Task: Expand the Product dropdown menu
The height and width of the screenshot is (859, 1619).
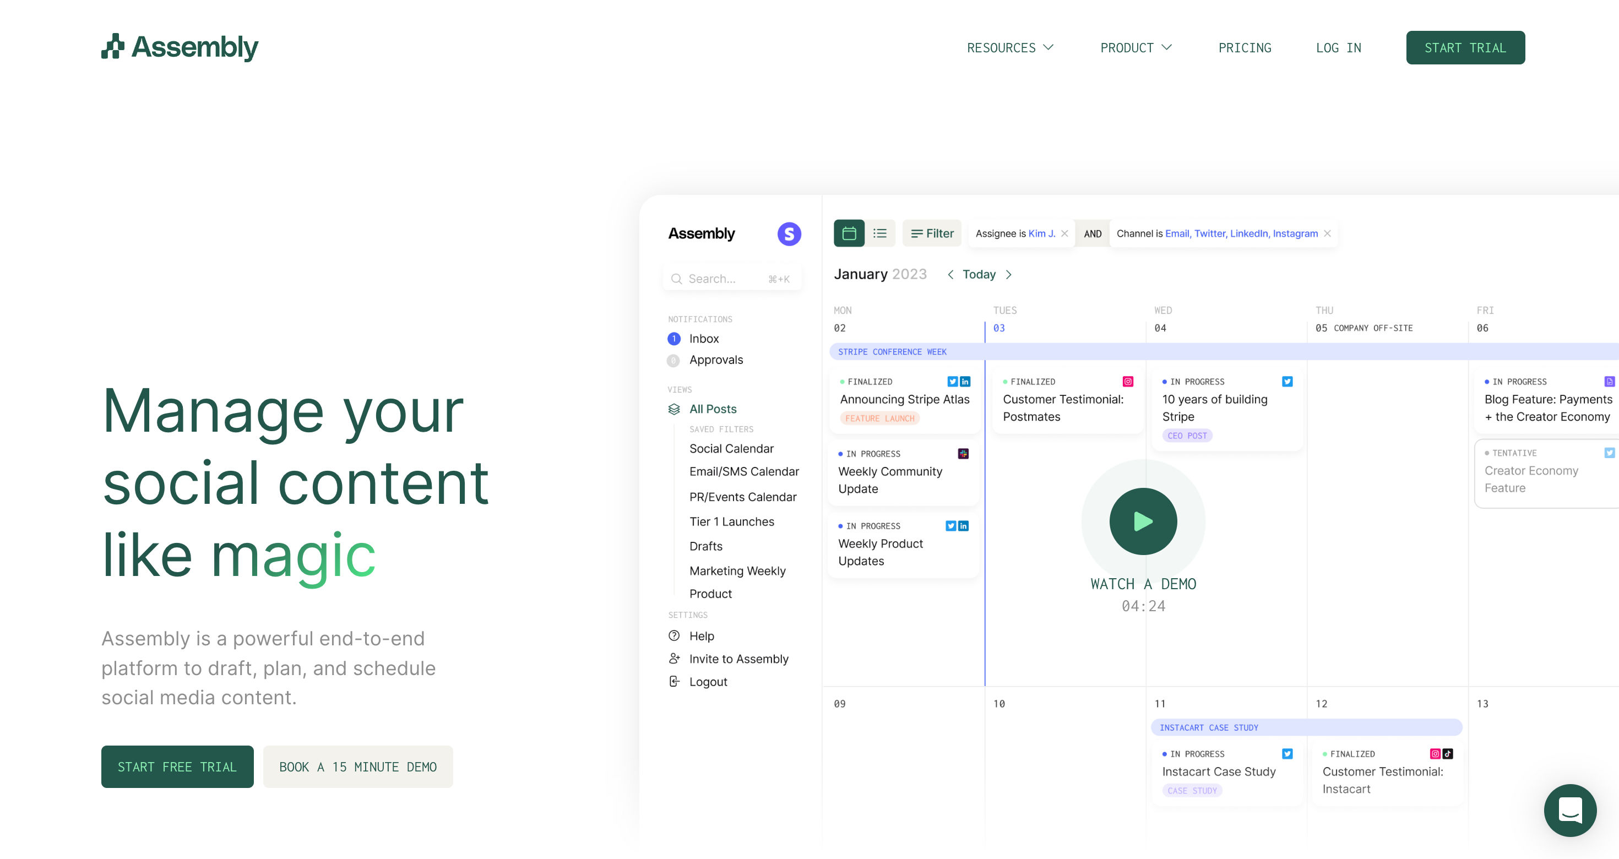Action: pyautogui.click(x=1136, y=48)
